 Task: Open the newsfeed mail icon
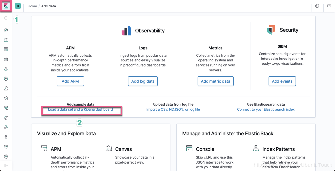(329, 6)
